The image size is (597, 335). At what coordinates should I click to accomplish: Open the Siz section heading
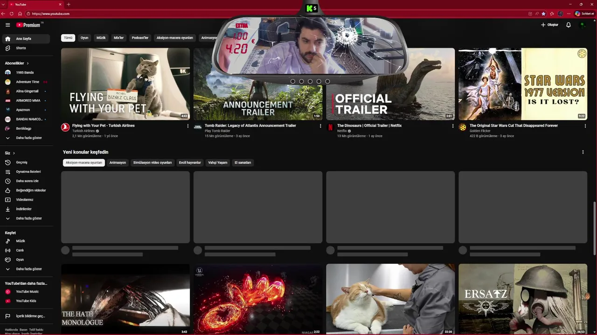coord(10,153)
